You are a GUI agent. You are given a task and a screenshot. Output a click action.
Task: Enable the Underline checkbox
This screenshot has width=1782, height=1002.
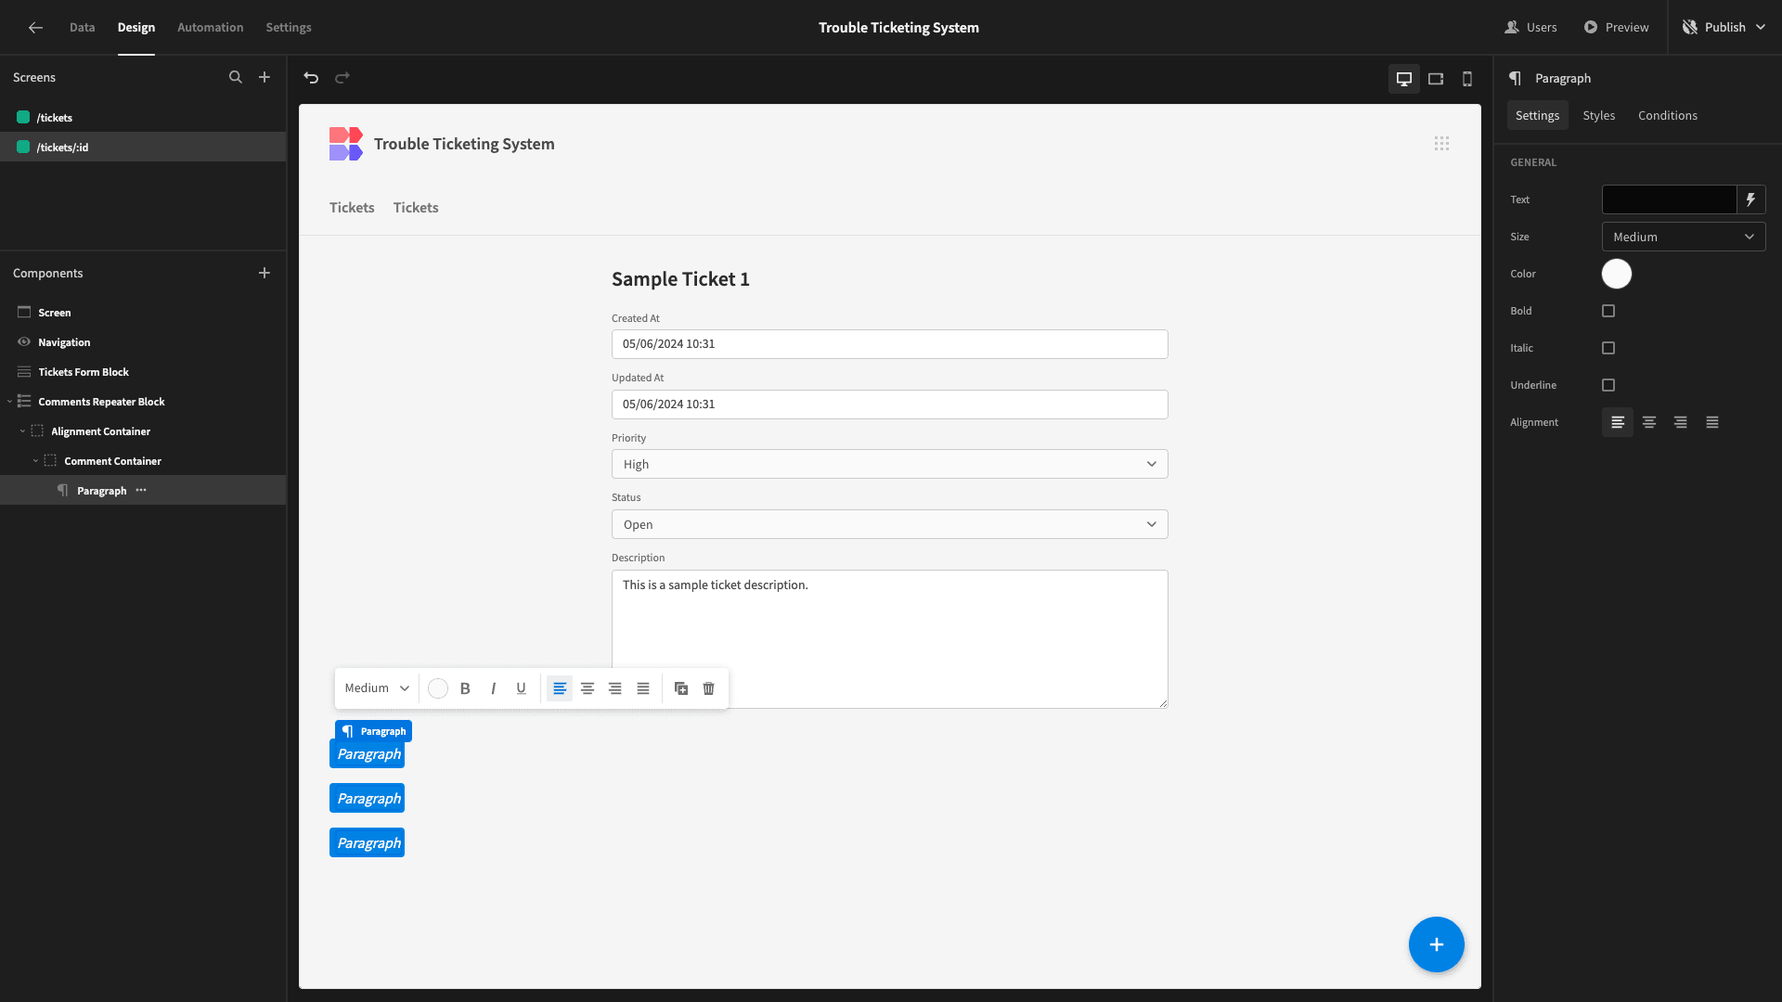(1608, 385)
